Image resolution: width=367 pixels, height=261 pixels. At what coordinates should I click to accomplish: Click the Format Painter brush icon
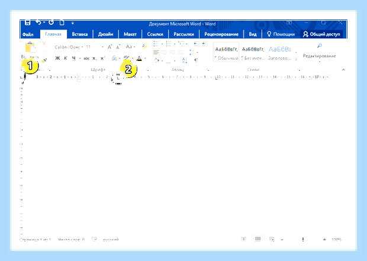pyautogui.click(x=44, y=60)
